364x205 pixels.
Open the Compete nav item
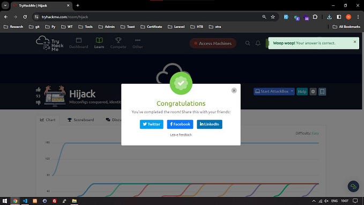click(118, 43)
